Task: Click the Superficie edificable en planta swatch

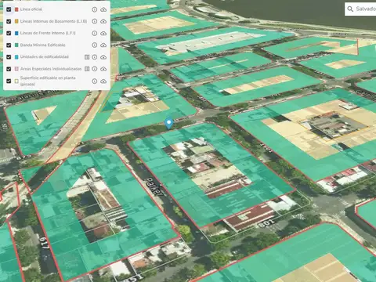Action: click(16, 81)
